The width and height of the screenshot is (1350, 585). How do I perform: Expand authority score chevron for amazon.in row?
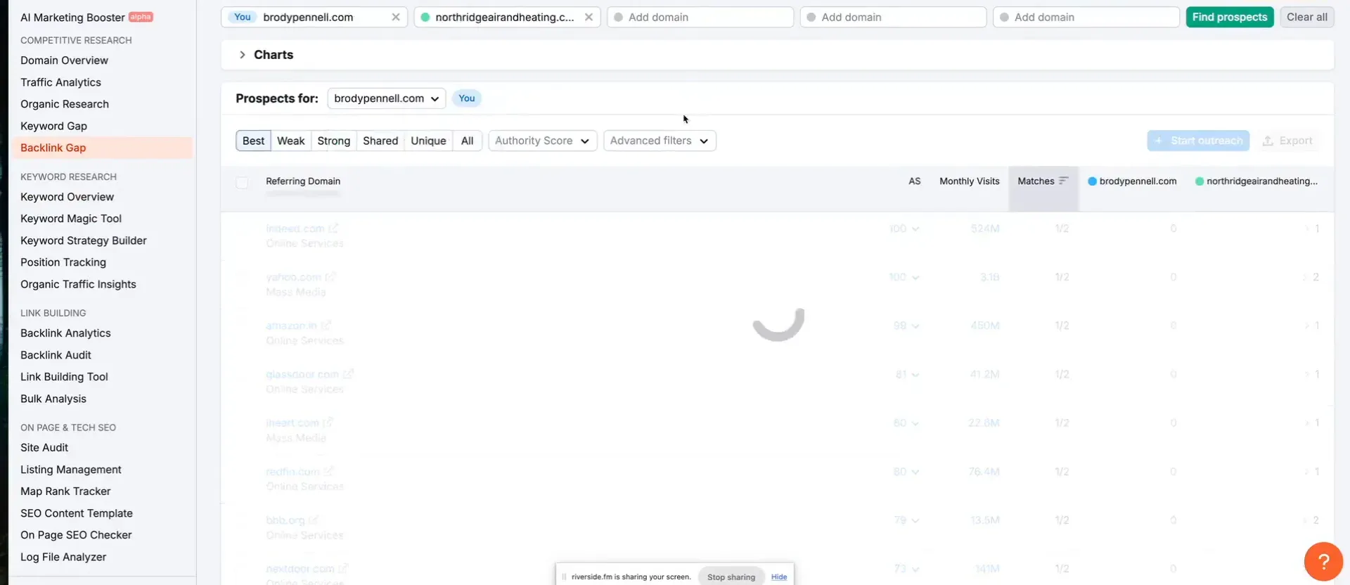[x=915, y=326]
